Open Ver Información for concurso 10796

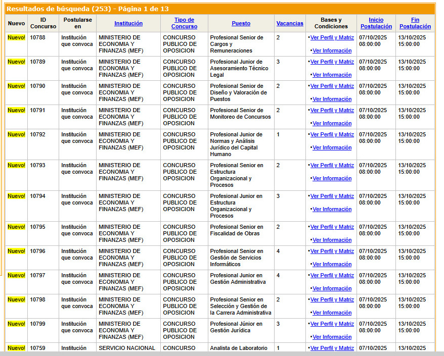(332, 264)
